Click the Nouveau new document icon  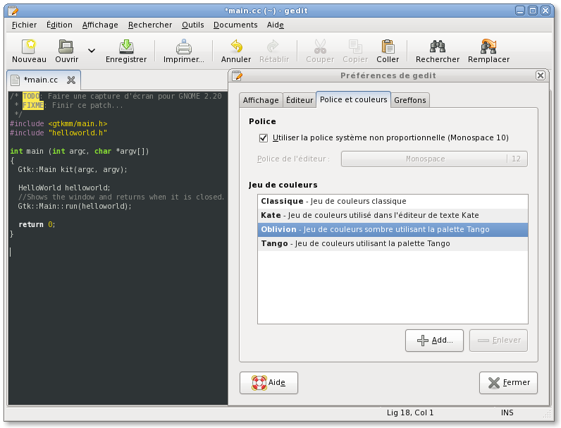(x=29, y=47)
